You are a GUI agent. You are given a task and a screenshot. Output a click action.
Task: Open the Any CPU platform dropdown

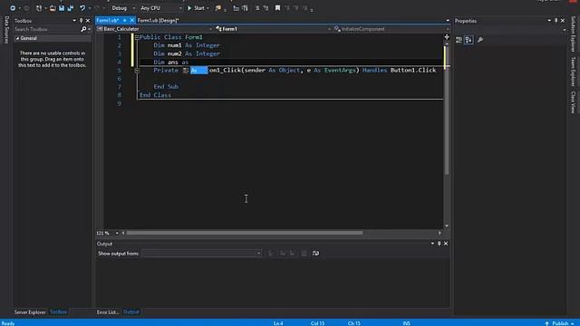click(x=161, y=8)
